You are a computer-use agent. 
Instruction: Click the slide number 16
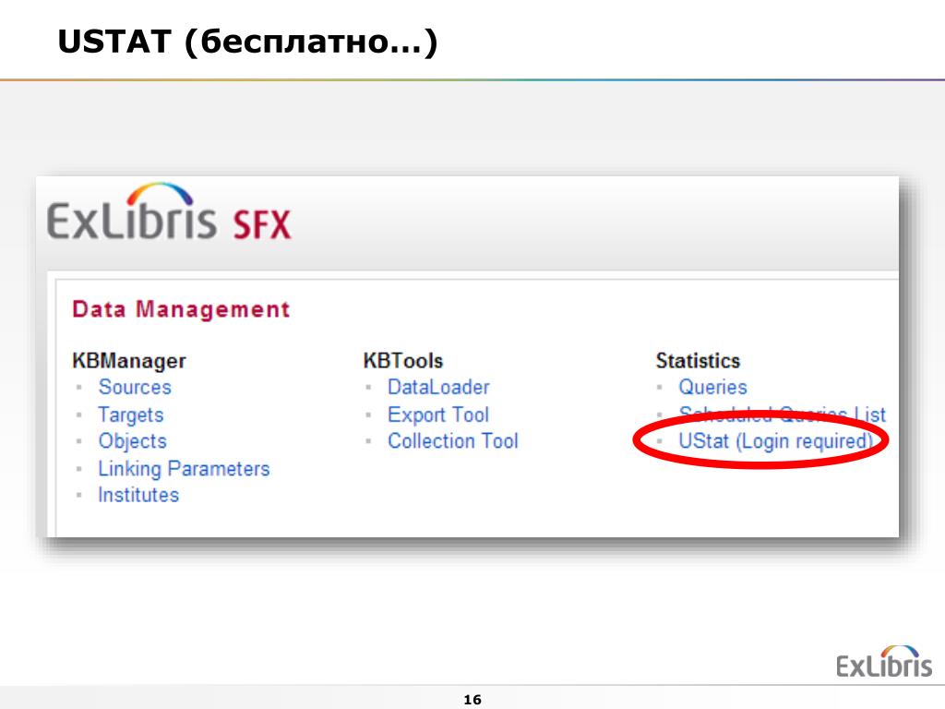[472, 700]
